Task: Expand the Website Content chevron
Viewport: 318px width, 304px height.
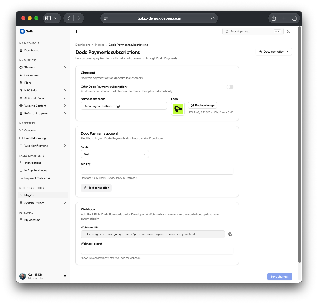Action: [x=65, y=106]
